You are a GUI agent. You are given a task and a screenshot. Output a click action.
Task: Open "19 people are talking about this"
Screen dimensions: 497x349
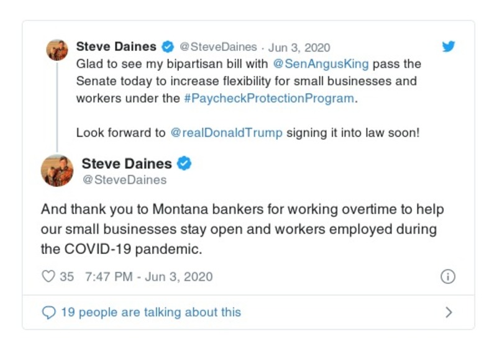click(150, 312)
